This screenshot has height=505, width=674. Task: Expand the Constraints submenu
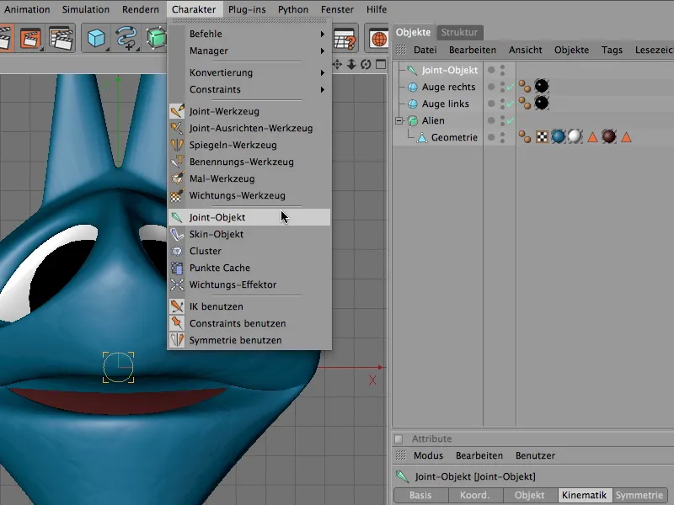pyautogui.click(x=249, y=89)
